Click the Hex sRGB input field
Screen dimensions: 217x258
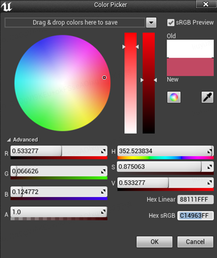click(x=195, y=216)
